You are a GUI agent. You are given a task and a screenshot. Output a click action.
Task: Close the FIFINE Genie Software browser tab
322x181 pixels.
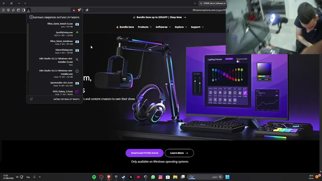tap(201, 3)
